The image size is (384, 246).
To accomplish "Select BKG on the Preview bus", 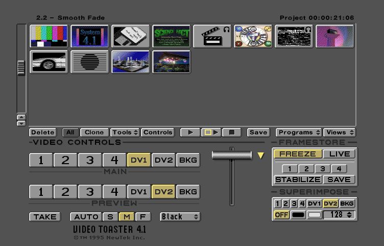I will click(x=188, y=192).
